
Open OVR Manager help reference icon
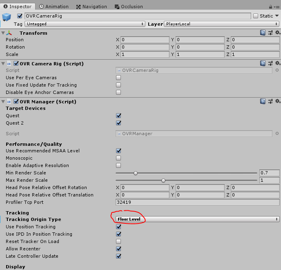pyautogui.click(x=263, y=101)
